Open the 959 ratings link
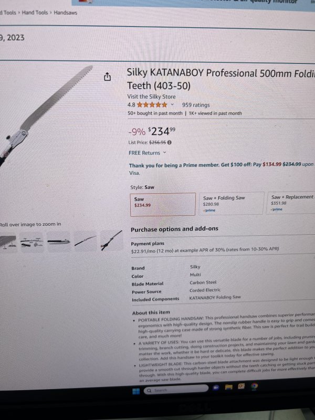 point(196,105)
